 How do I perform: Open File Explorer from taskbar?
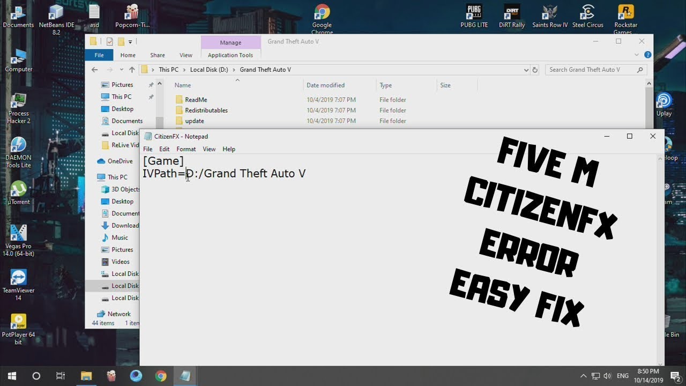click(x=86, y=376)
